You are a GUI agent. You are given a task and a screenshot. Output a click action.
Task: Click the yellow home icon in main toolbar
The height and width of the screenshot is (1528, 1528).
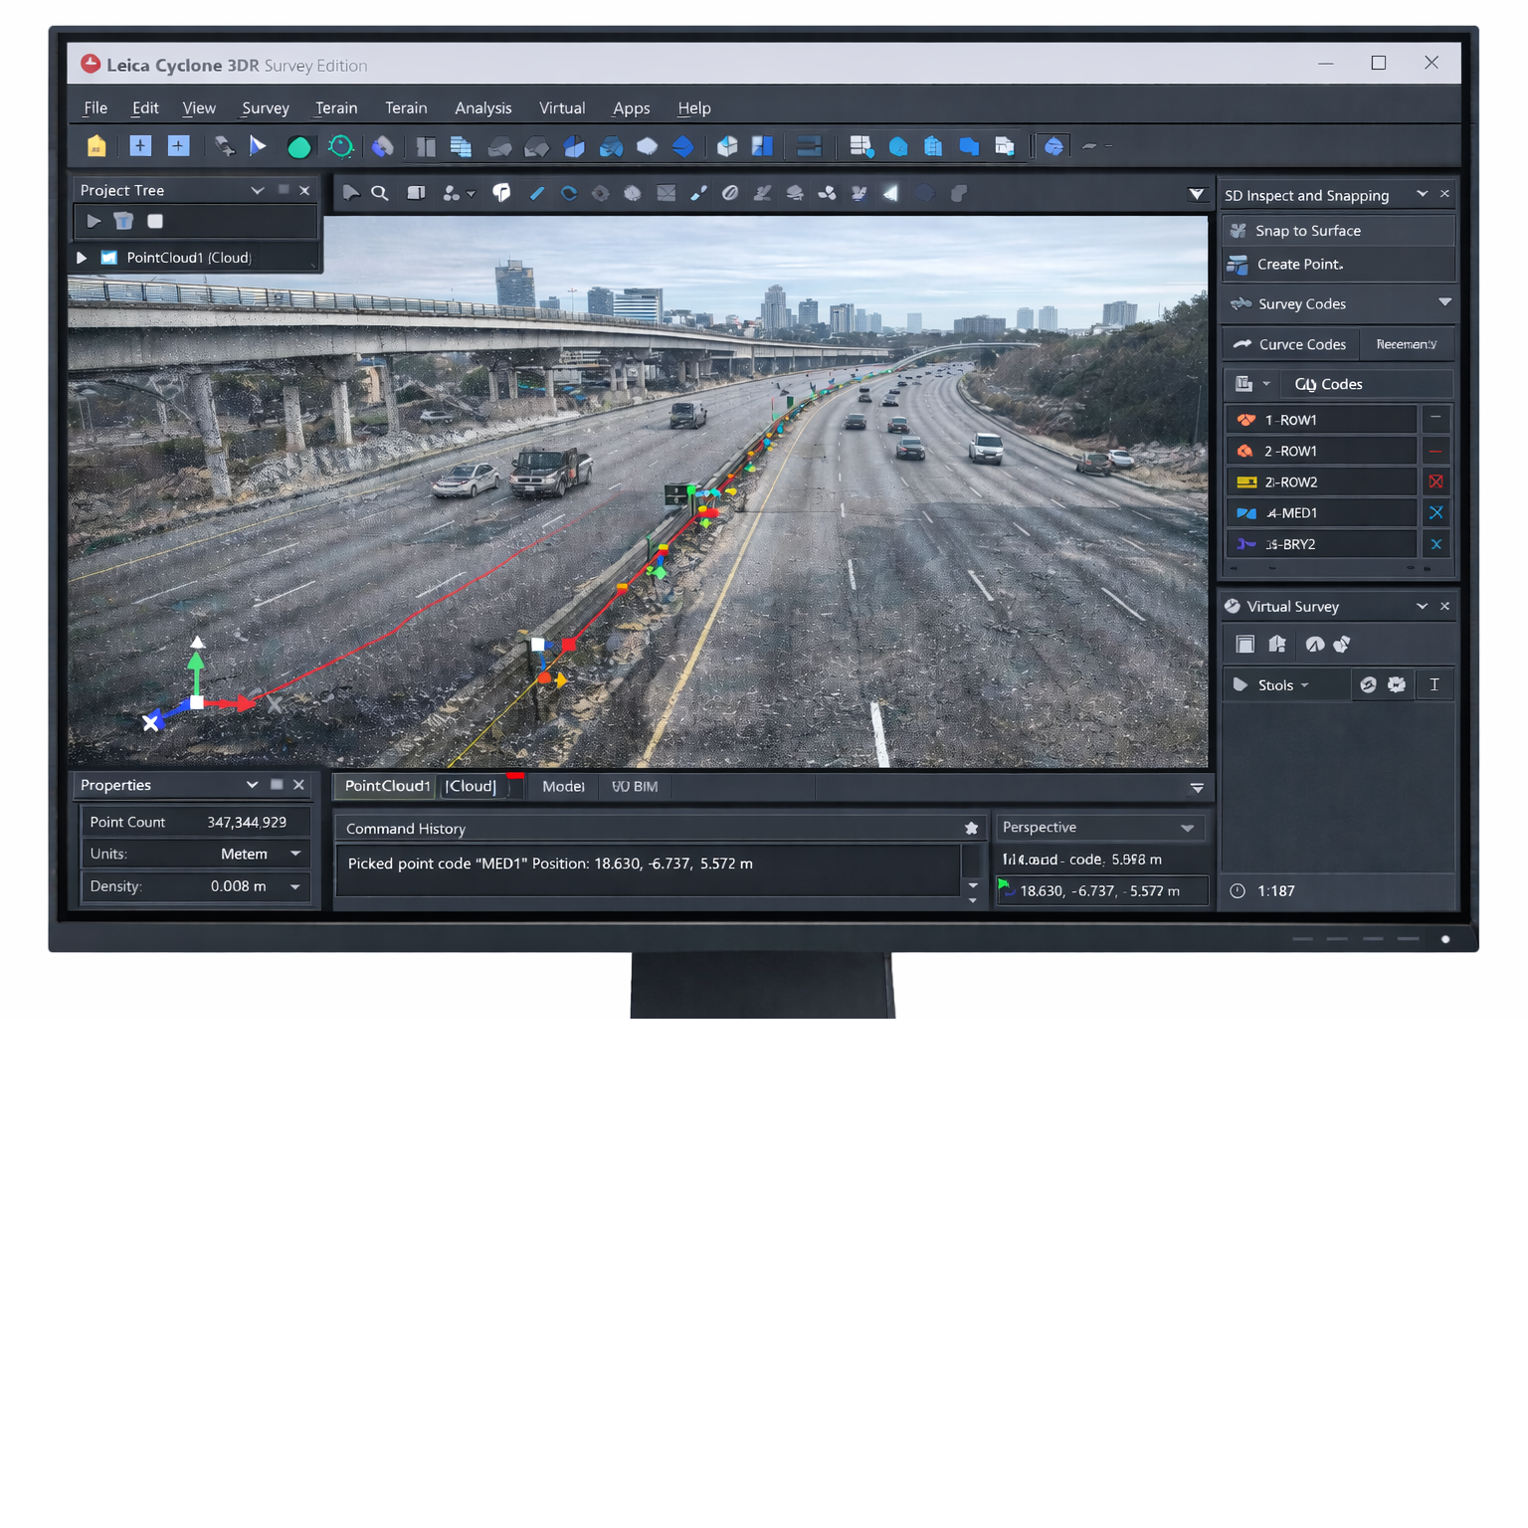(96, 146)
